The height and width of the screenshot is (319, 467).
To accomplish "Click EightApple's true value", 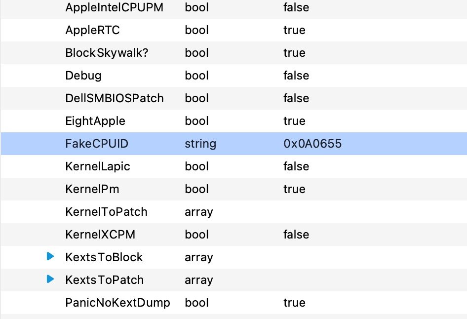I will (294, 121).
